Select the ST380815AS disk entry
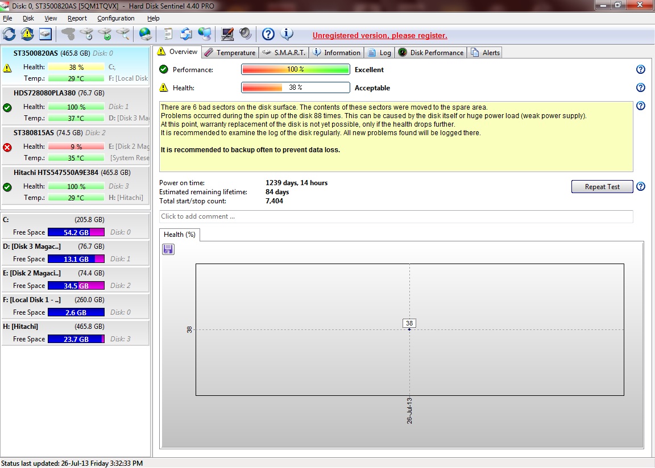Screen dimensions: 655x468 (x=75, y=145)
